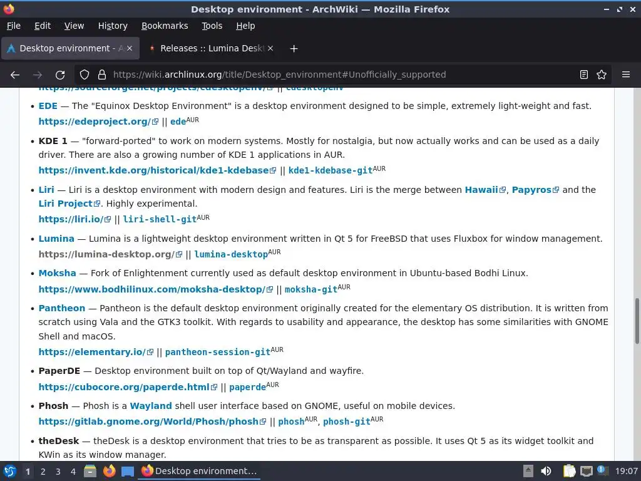Screen dimensions: 641x481
Task: Visit the liri.io link
Action: pyautogui.click(x=74, y=219)
